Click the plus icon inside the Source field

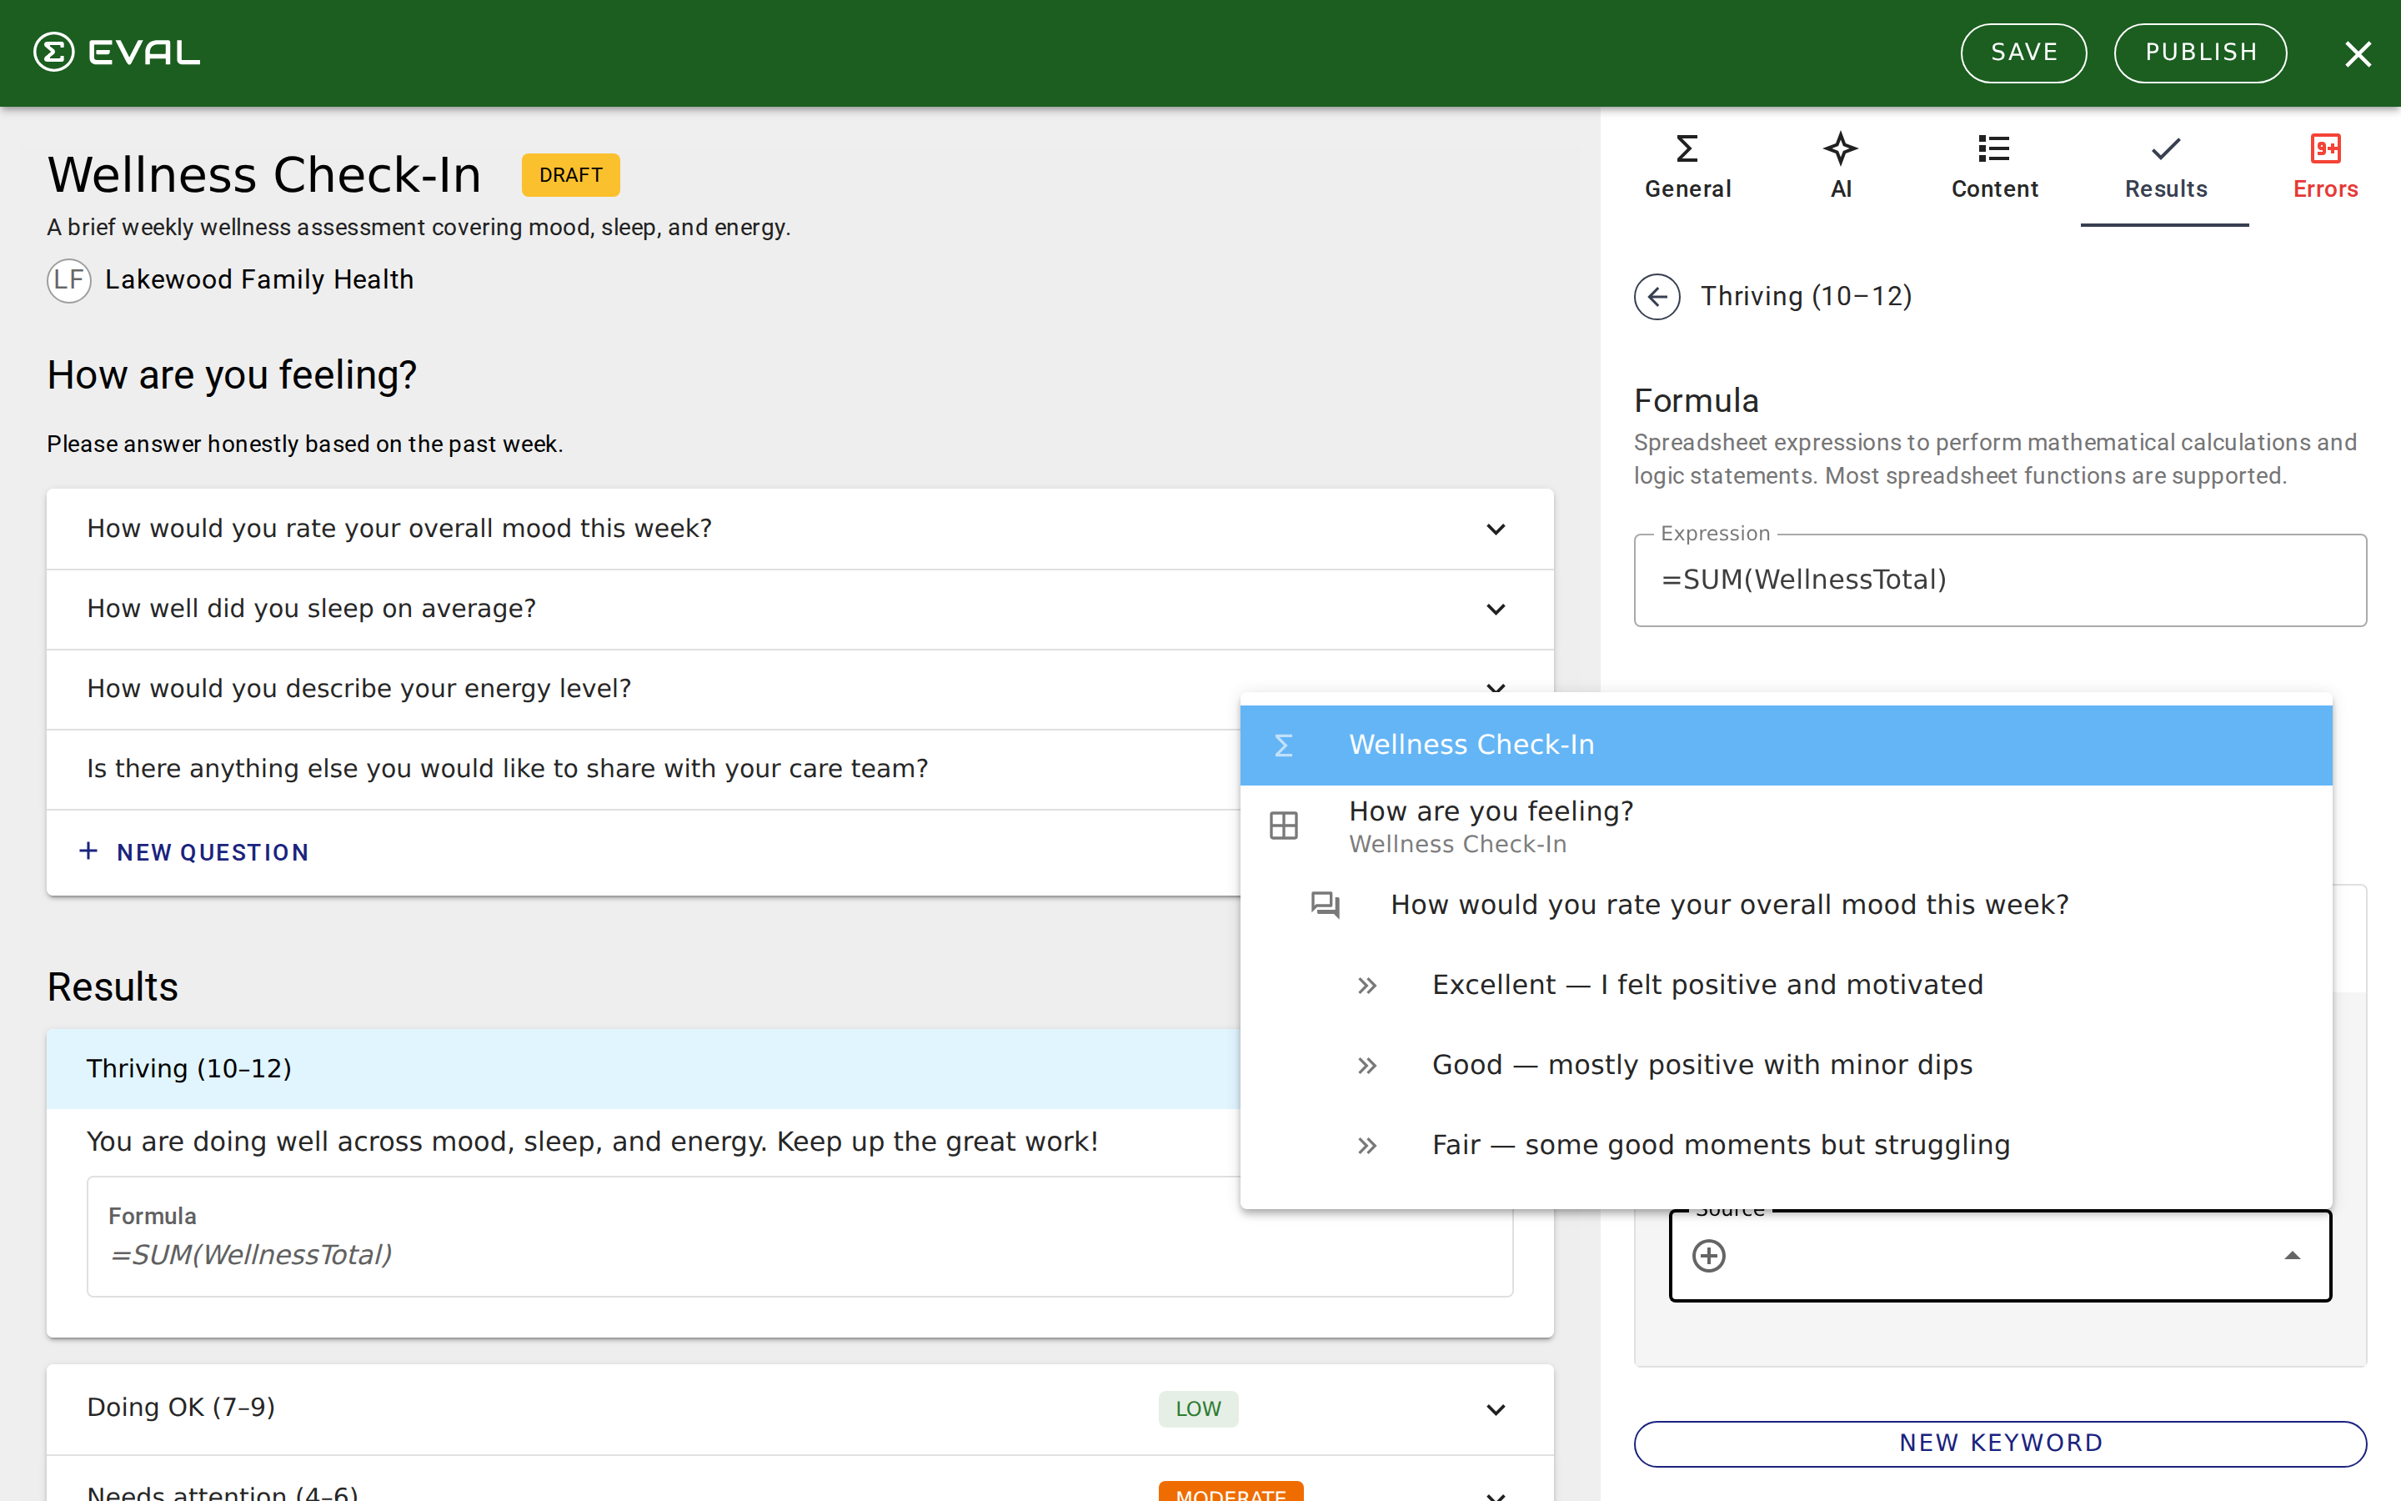[x=1710, y=1256]
